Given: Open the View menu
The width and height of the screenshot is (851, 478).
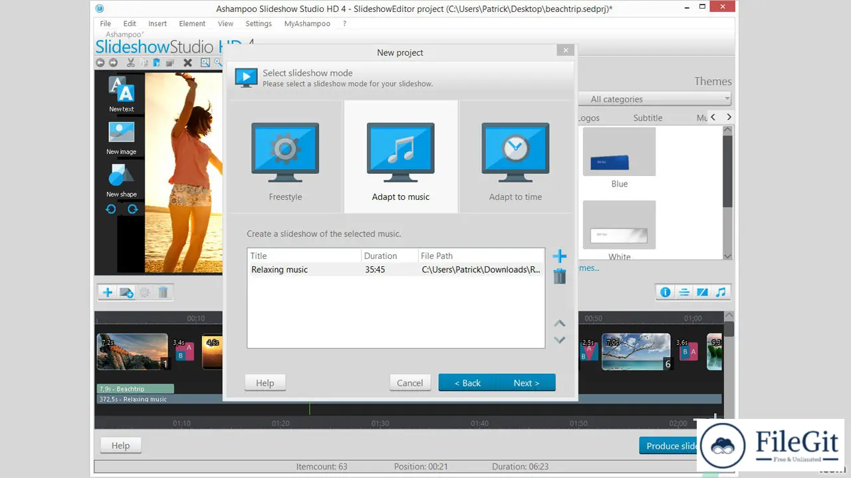Looking at the screenshot, I should [225, 23].
